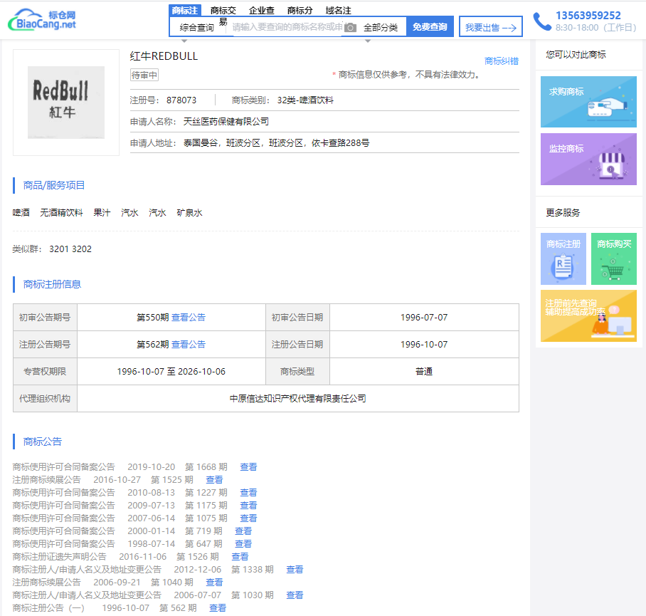Click the 求购商标 banner
This screenshot has height=616, width=646.
pos(588,102)
